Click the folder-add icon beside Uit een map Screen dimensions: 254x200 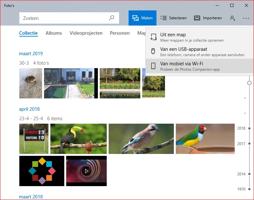point(153,37)
